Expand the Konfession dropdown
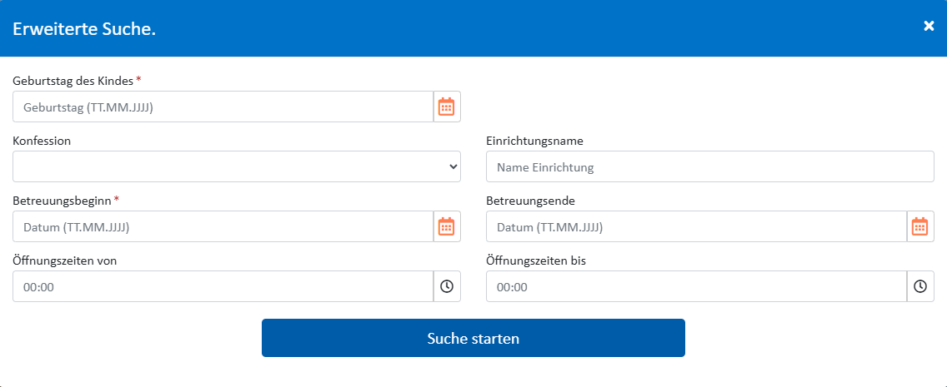947x387 pixels. (237, 166)
